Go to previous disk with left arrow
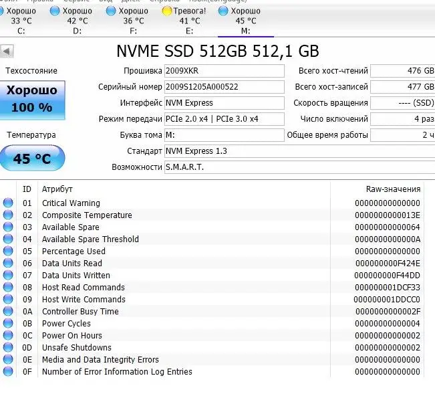The image size is (435, 402). pos(7,52)
